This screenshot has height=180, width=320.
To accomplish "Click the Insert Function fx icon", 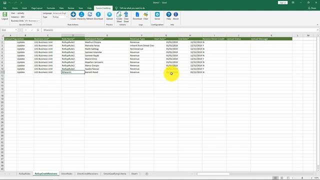I will (x=38, y=30).
